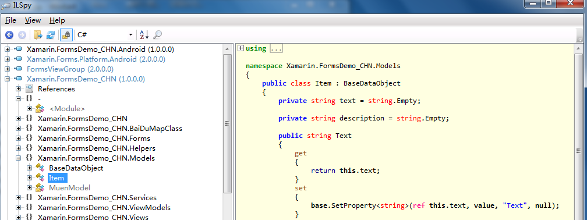Expand Xamarin.Forms.Platform.Android assembly node
This screenshot has height=220, width=587.
(x=8, y=59)
